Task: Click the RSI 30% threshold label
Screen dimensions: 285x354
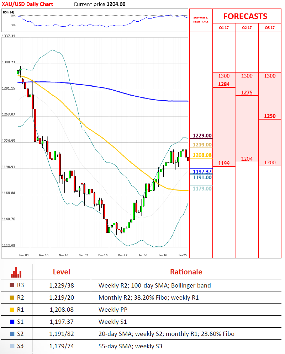Action: [13, 25]
